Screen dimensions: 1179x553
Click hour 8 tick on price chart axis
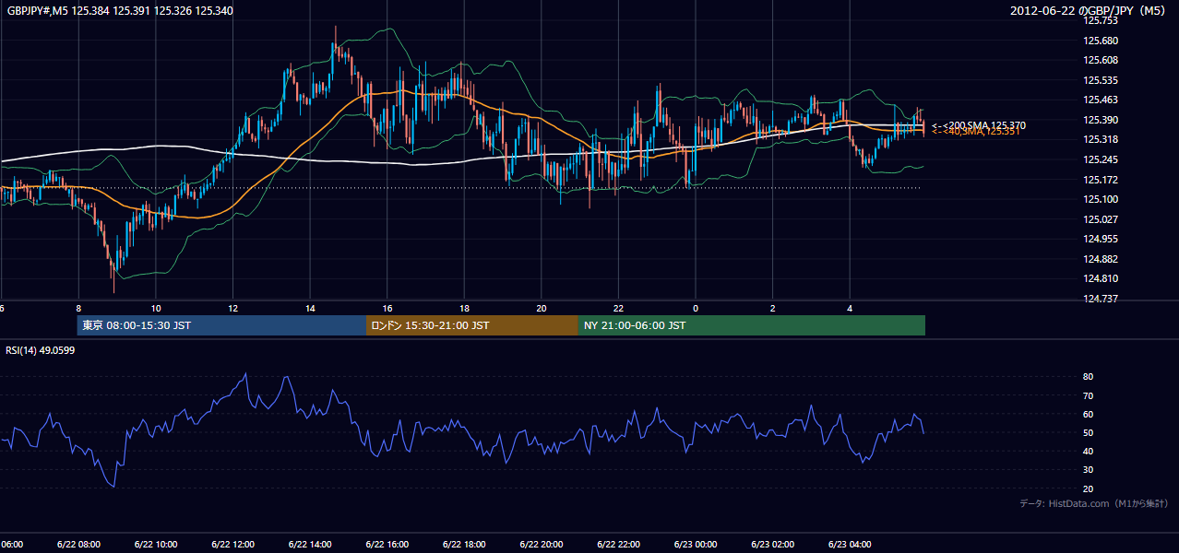coord(78,309)
